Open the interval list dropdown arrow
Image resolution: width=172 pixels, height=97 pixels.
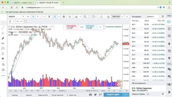tap(44, 17)
